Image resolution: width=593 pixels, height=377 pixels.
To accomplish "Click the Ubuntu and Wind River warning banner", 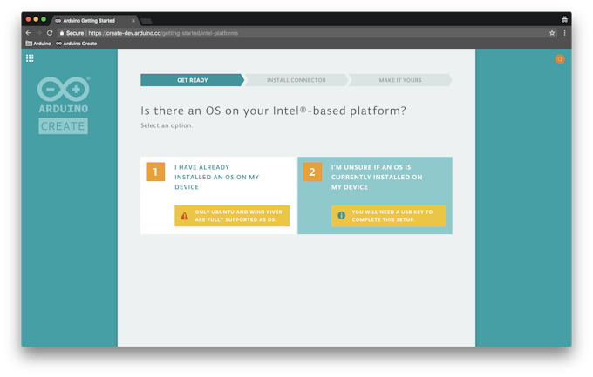I will click(x=232, y=216).
